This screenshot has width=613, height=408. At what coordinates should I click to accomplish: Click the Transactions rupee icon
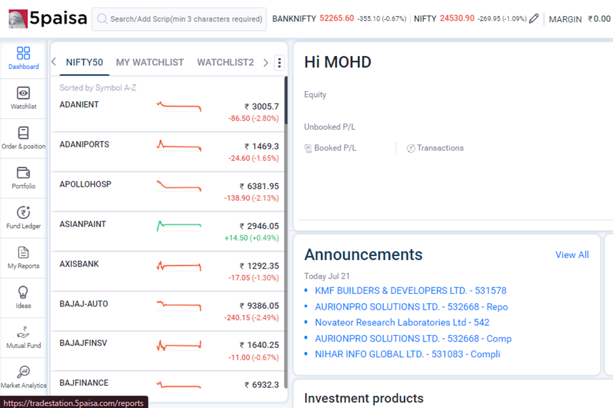pyautogui.click(x=410, y=148)
